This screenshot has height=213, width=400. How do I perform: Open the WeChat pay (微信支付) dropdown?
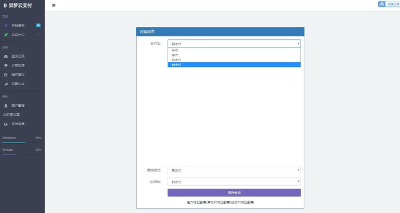click(x=234, y=170)
